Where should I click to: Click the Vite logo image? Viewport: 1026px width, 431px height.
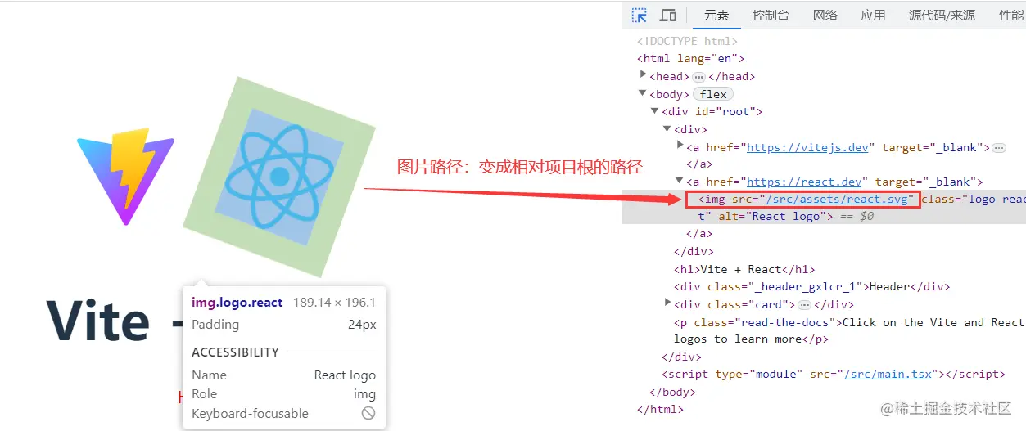click(x=125, y=175)
